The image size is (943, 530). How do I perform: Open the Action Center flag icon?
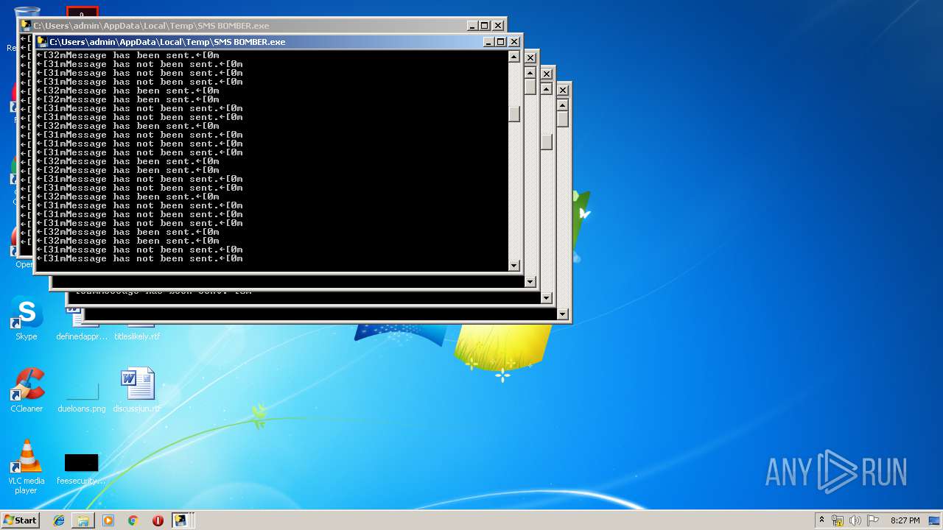(x=873, y=520)
